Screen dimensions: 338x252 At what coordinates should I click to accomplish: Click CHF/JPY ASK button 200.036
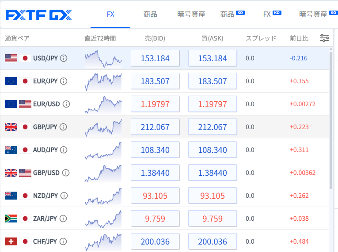tap(213, 241)
